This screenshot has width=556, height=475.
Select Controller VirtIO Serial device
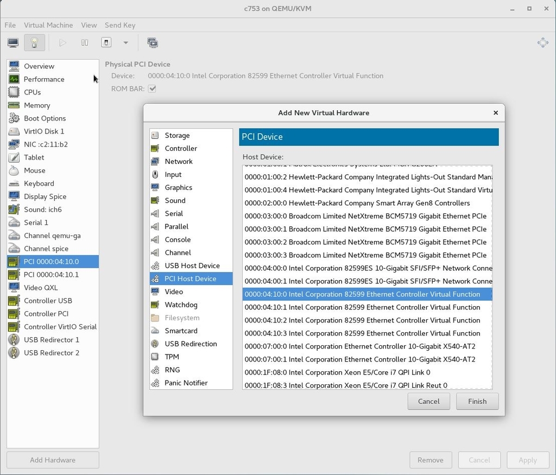tap(53, 327)
